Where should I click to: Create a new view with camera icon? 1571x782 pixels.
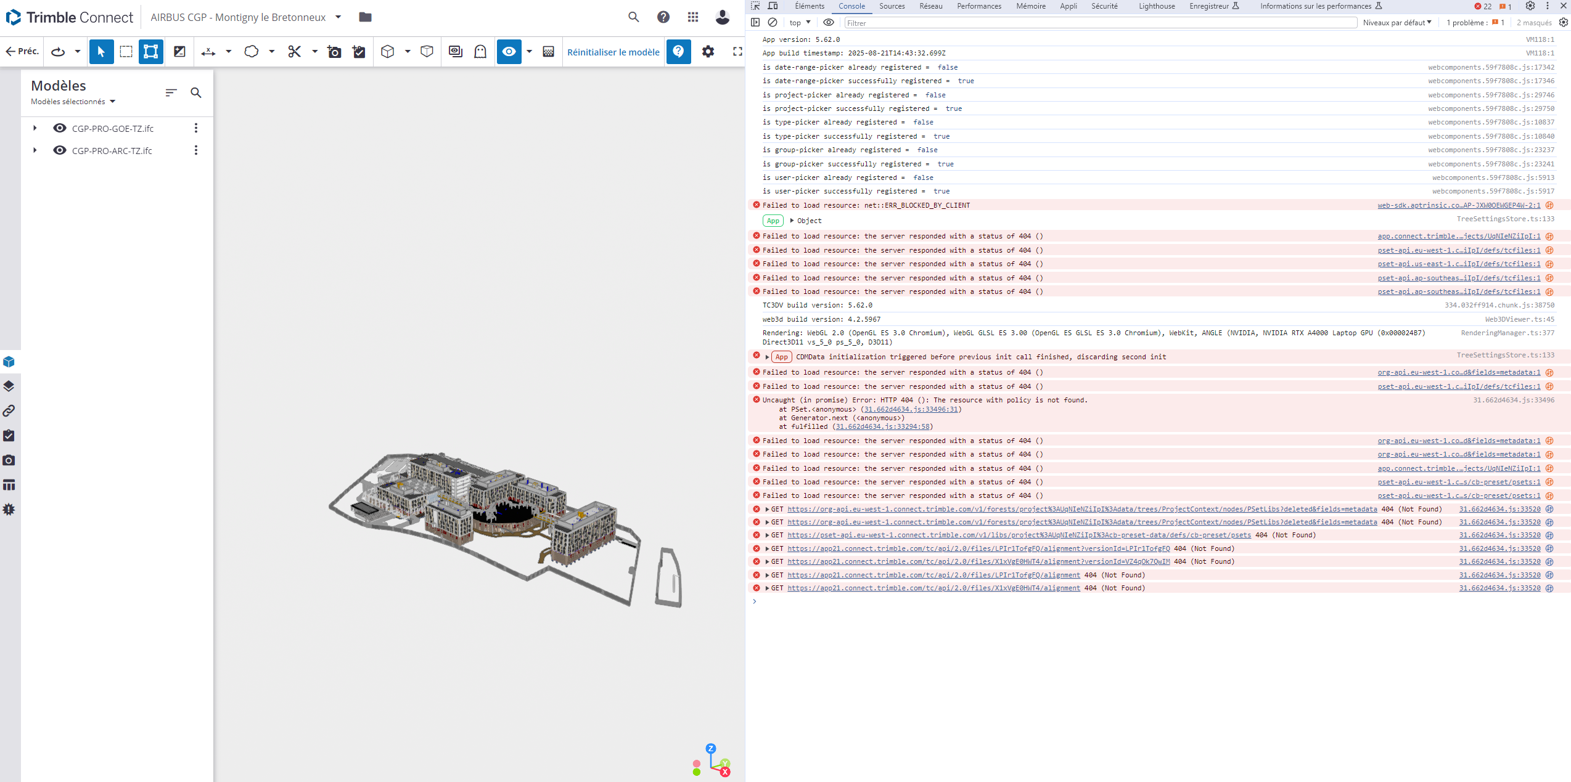(x=334, y=52)
